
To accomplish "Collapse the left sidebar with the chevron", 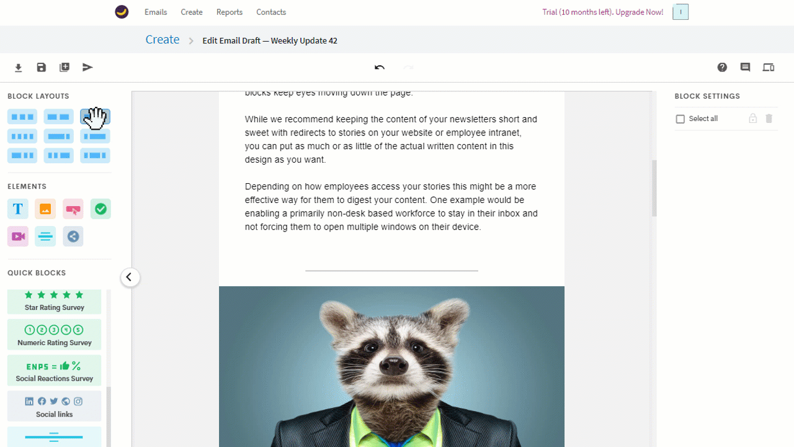I will [129, 277].
